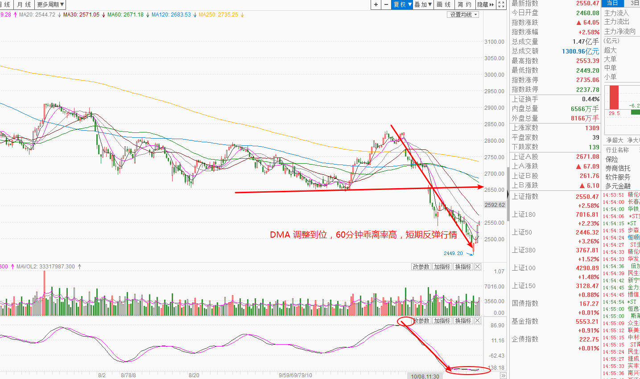Select the 上证150 index row
Screen dimensions: 640x379
pyautogui.click(x=555, y=290)
